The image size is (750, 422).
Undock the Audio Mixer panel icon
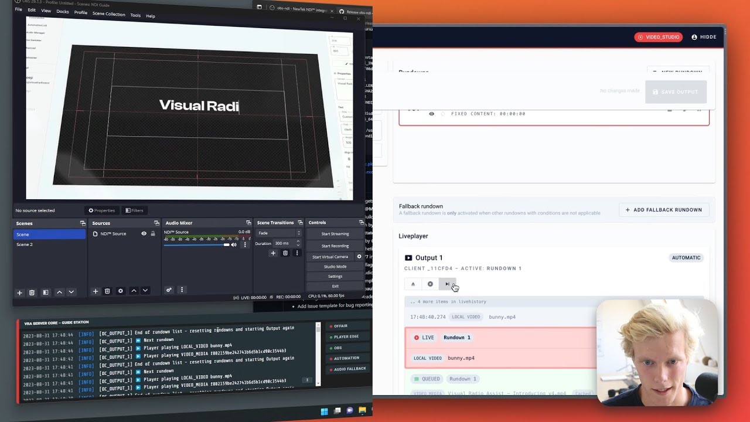coord(248,223)
